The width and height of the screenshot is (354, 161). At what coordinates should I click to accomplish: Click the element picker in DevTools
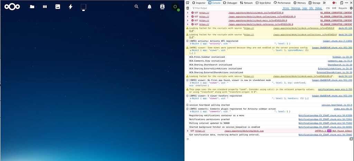click(188, 3)
